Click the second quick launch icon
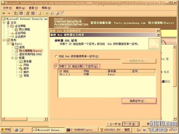This screenshot has height=134, width=179. pos(21,130)
